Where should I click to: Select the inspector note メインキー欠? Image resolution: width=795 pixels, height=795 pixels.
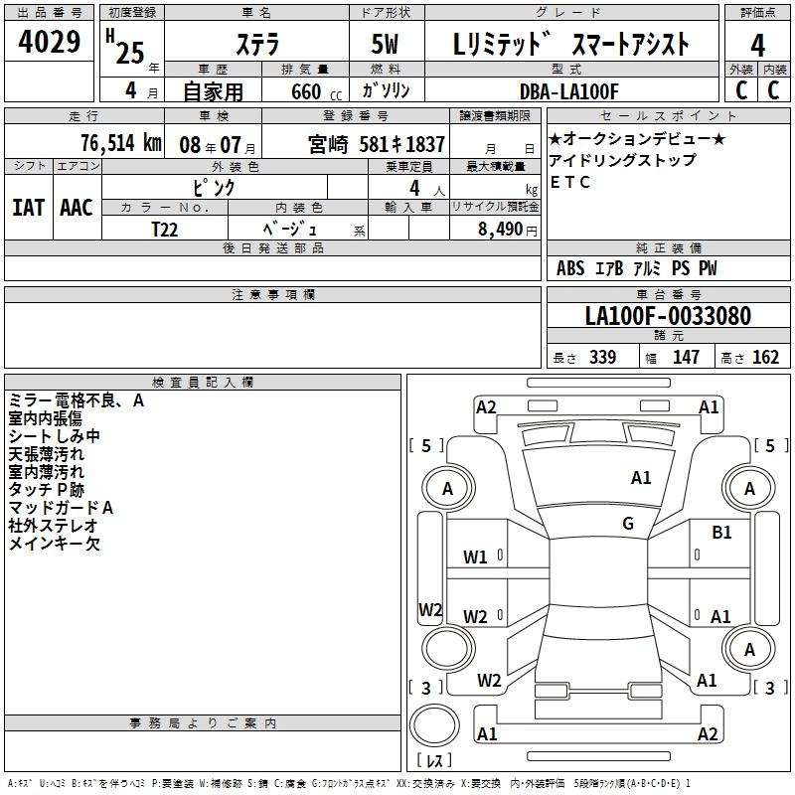[x=54, y=543]
